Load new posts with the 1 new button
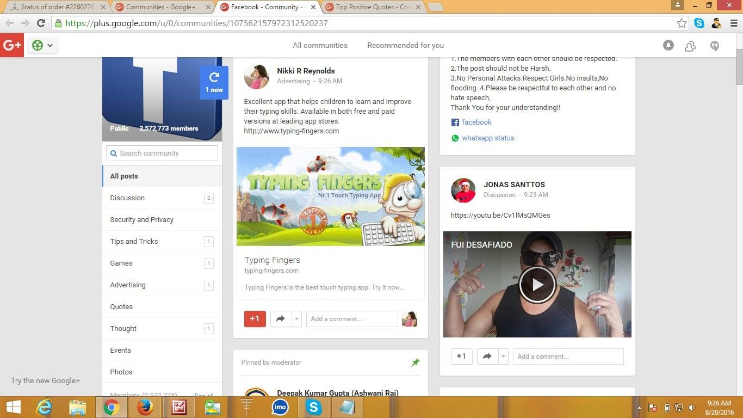The height and width of the screenshot is (418, 743). [214, 83]
